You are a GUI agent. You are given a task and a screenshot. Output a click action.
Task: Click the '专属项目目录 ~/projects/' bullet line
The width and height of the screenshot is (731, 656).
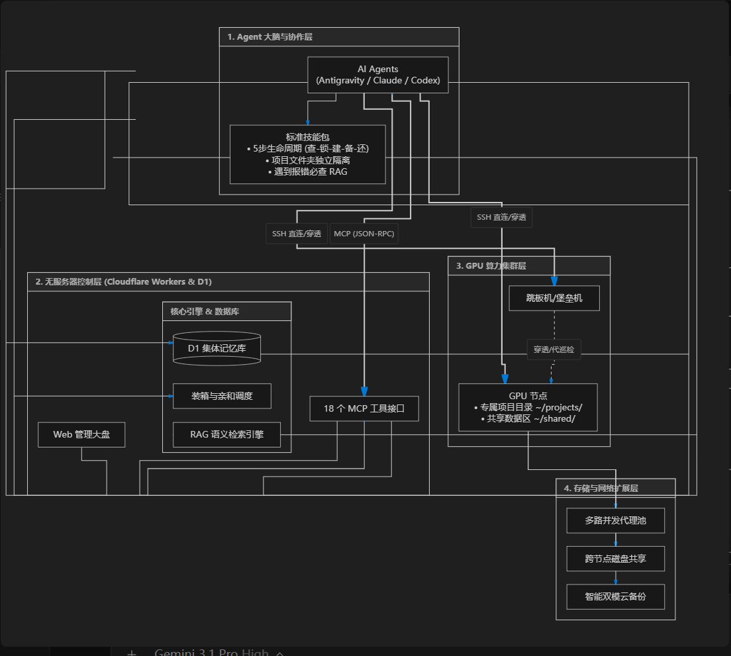point(528,407)
